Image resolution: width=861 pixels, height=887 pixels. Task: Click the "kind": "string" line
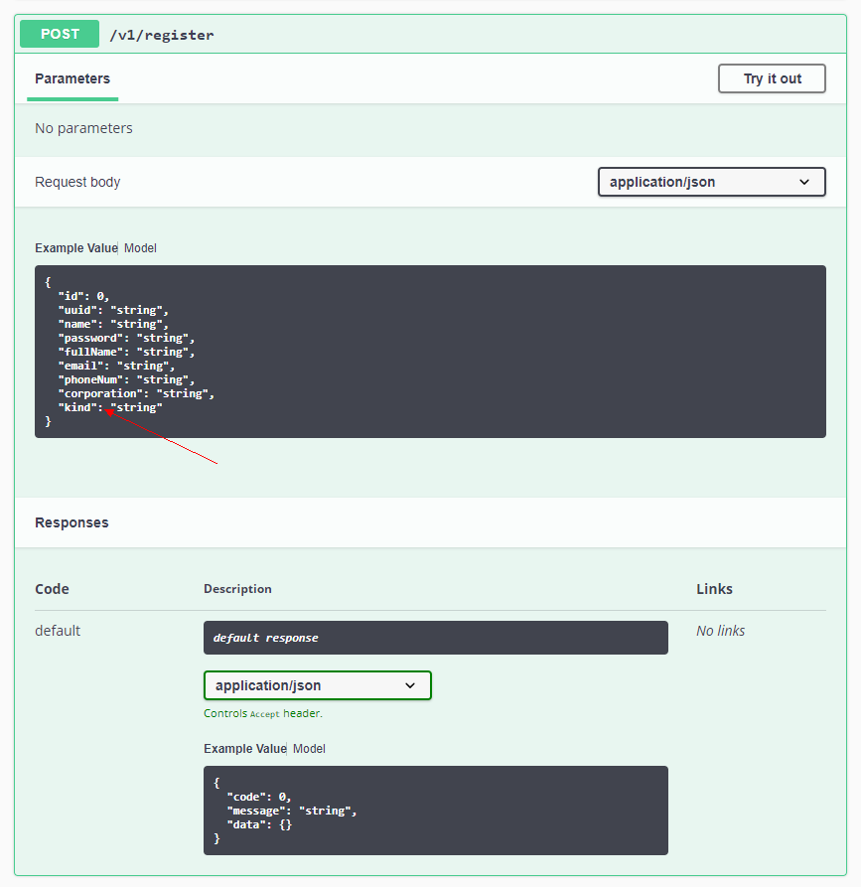click(110, 408)
